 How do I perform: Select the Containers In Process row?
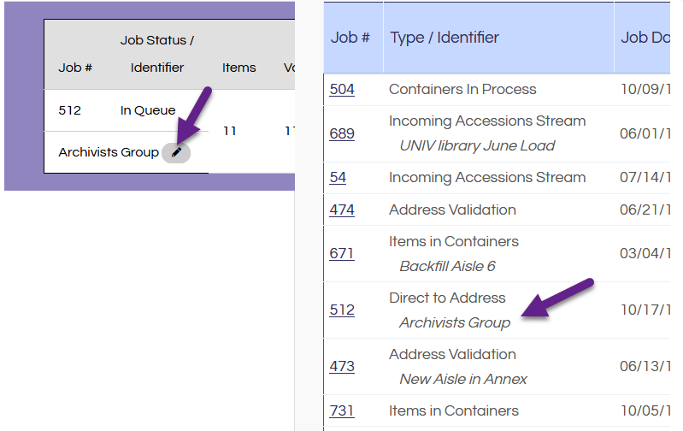pyautogui.click(x=462, y=89)
